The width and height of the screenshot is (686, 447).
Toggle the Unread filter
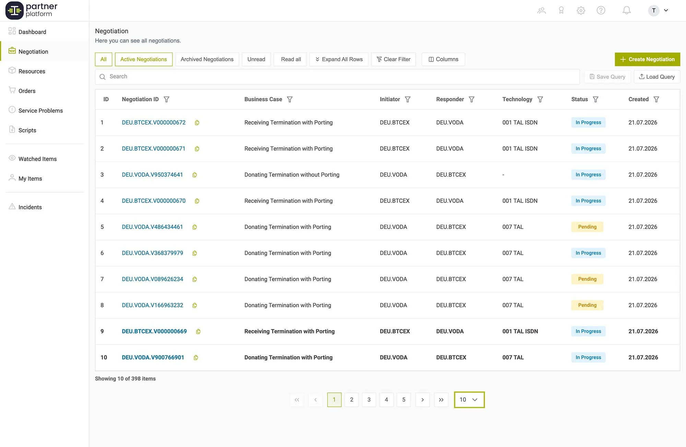pyautogui.click(x=256, y=59)
